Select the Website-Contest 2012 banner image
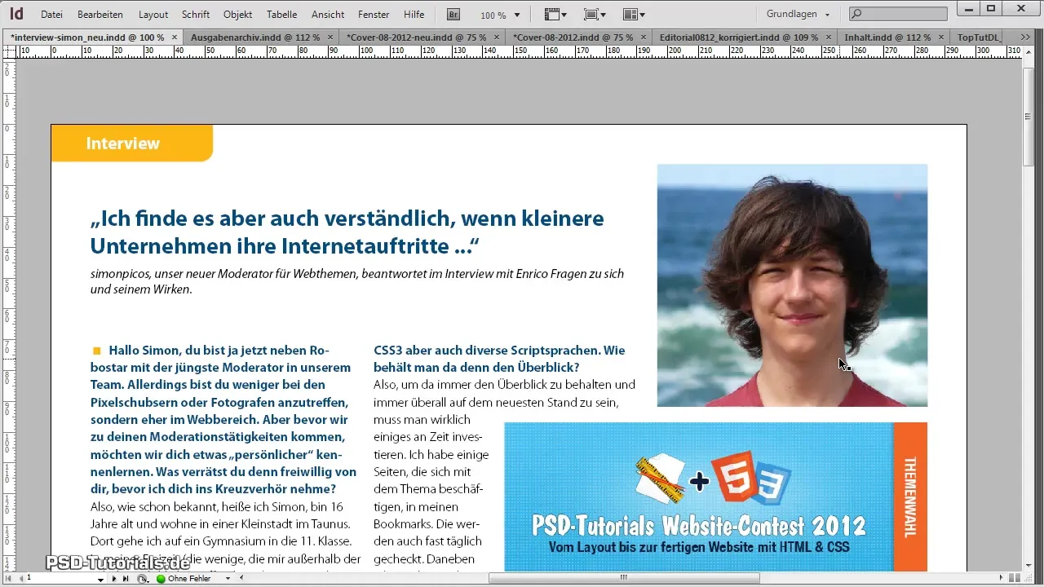Viewport: 1044px width, 587px height. 699,497
